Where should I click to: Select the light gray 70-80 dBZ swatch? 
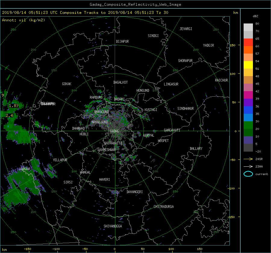pos(248,27)
